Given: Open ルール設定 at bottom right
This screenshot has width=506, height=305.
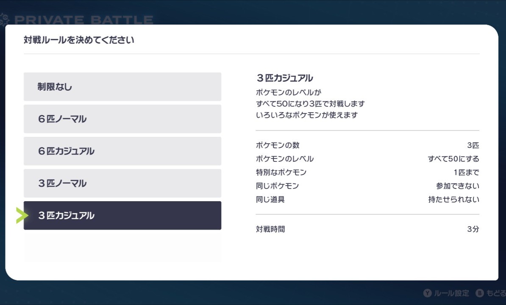Looking at the screenshot, I should (x=451, y=293).
